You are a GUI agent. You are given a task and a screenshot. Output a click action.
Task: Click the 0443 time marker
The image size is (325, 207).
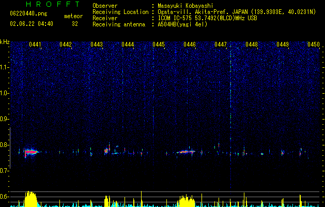[97, 45]
